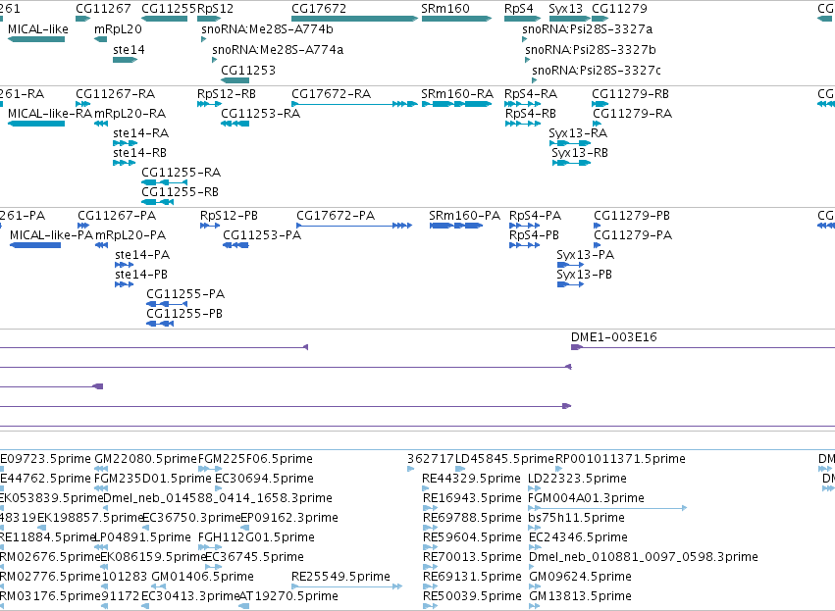Select the ste14-PB protein label
This screenshot has width=835, height=611.
(141, 274)
